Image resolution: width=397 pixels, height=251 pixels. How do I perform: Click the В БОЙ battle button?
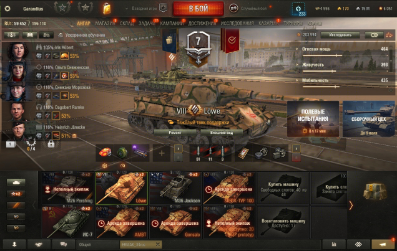pos(198,8)
